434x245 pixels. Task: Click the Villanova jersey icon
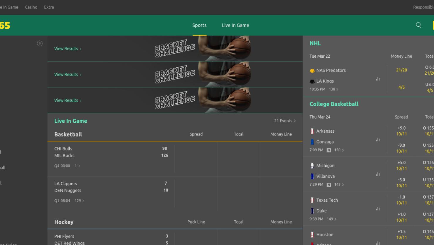312,176
